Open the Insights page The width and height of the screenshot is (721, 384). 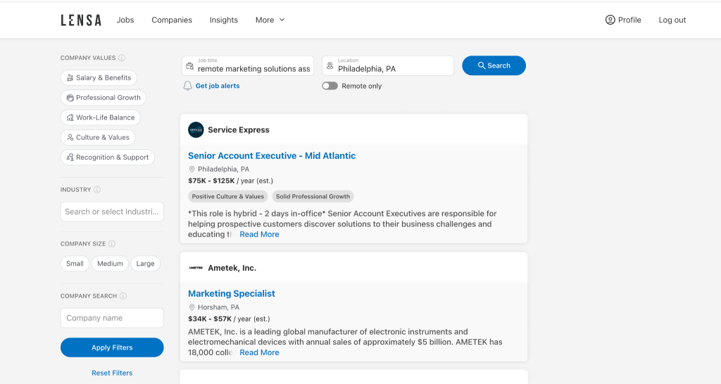pyautogui.click(x=224, y=20)
